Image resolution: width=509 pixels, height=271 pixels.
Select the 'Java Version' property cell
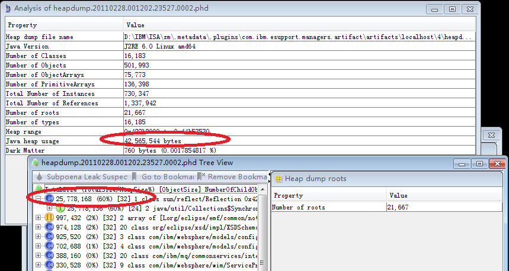[64, 46]
